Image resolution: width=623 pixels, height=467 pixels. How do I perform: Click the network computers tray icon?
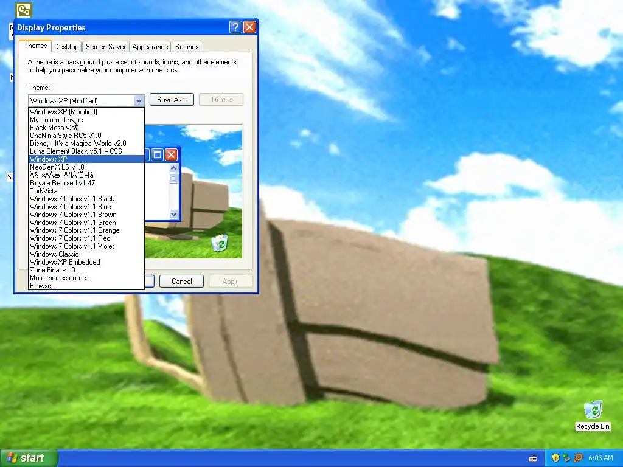(x=567, y=458)
